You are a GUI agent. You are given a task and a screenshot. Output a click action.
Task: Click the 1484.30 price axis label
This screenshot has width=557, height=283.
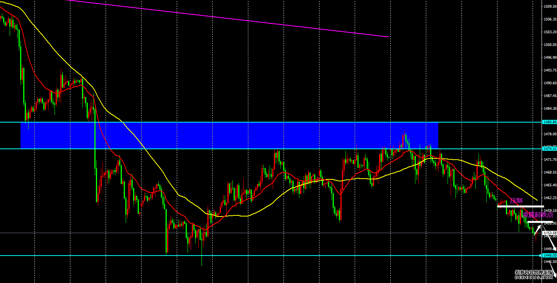click(550, 109)
